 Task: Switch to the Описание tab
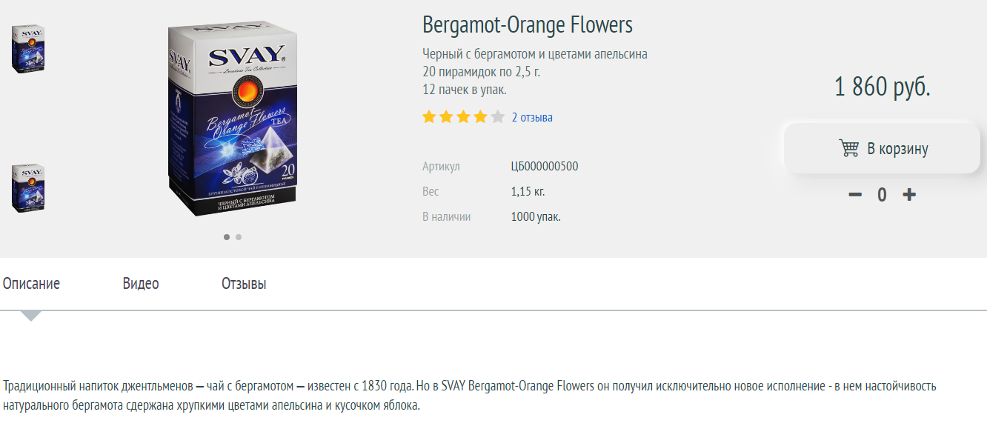point(31,284)
